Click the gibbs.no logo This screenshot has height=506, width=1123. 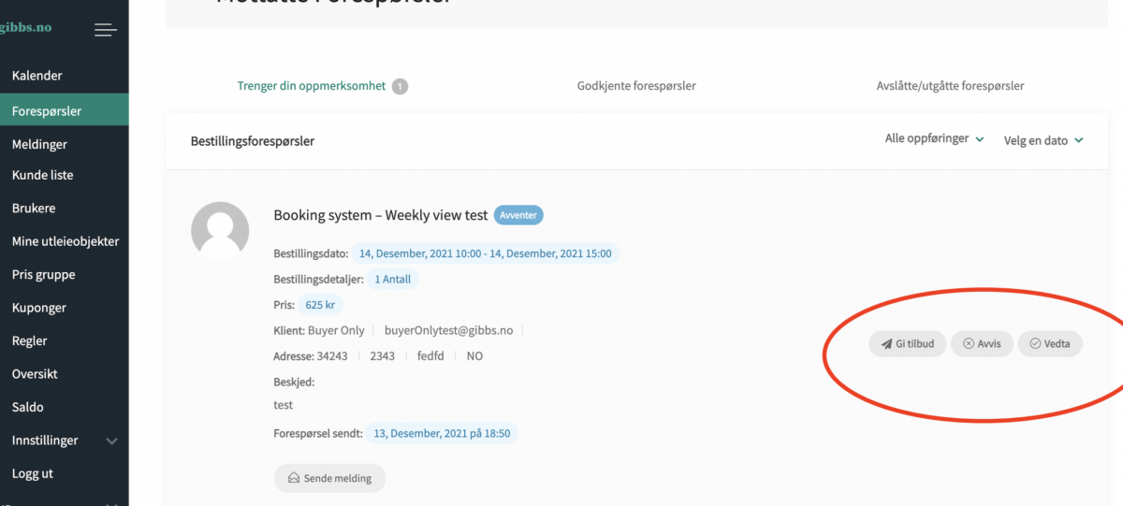coord(25,27)
